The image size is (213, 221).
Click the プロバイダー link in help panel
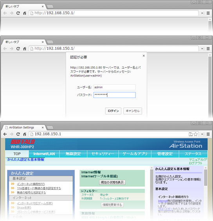[x=165, y=209]
